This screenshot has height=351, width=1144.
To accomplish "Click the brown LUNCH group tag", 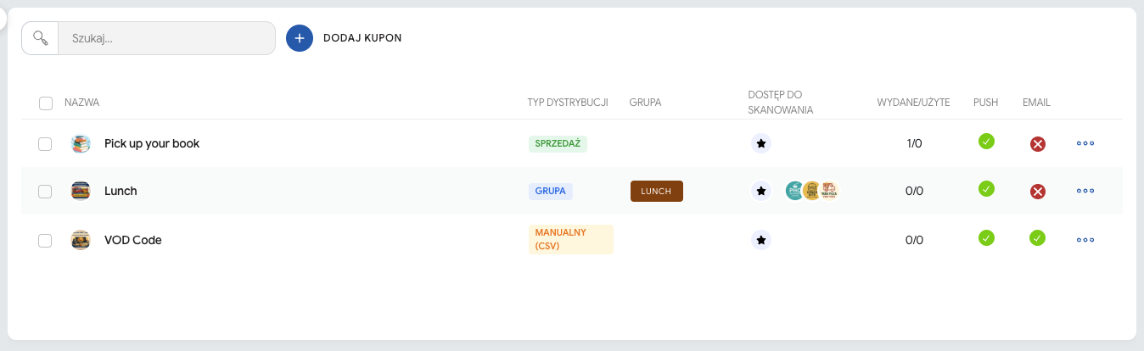I will click(656, 192).
